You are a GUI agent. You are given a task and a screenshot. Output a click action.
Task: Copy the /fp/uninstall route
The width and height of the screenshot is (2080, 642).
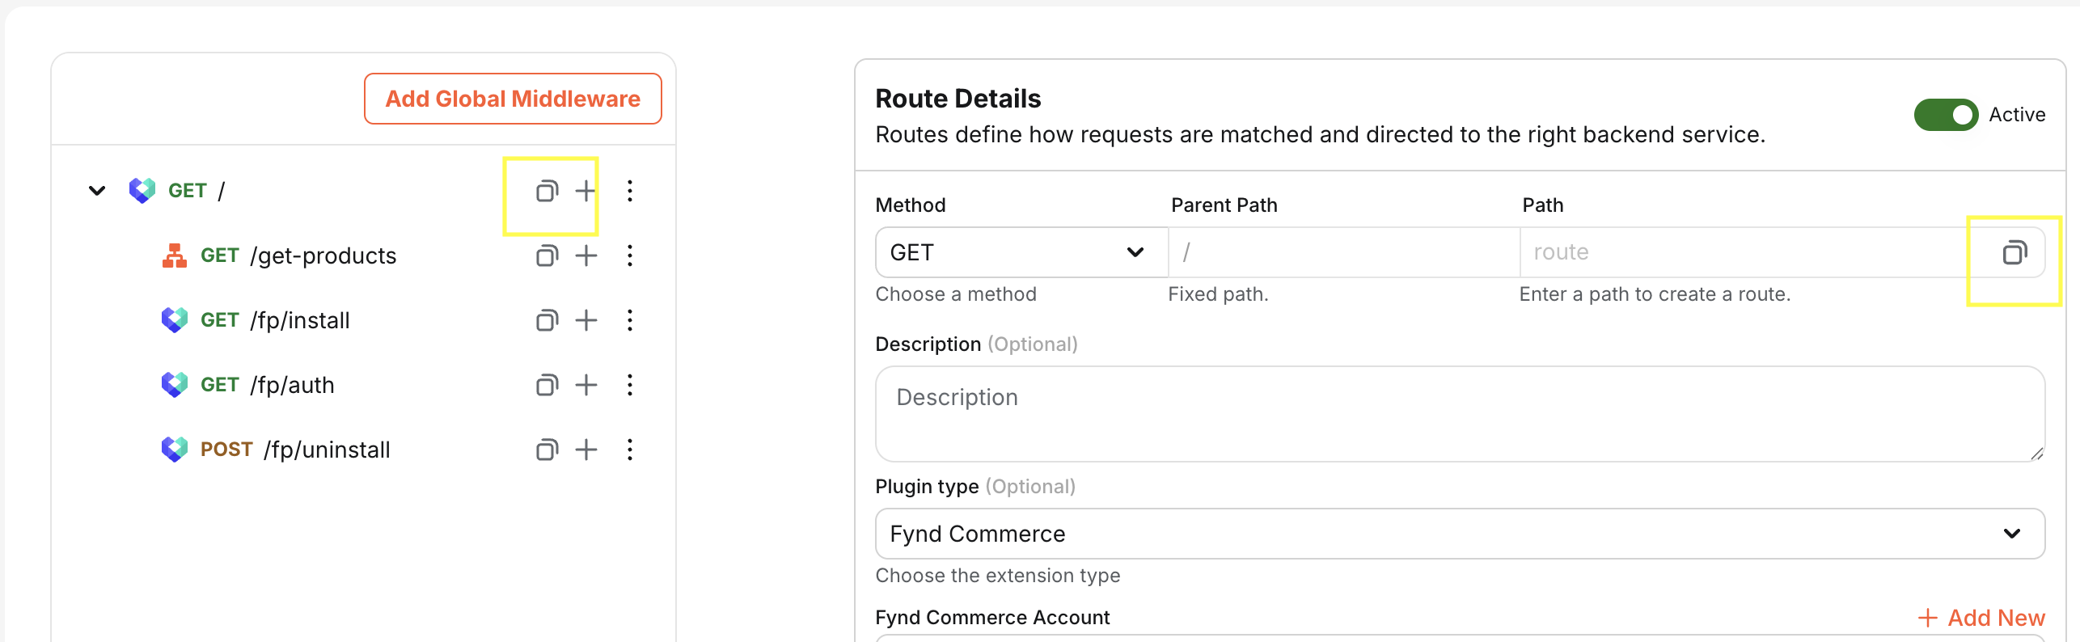pyautogui.click(x=547, y=450)
